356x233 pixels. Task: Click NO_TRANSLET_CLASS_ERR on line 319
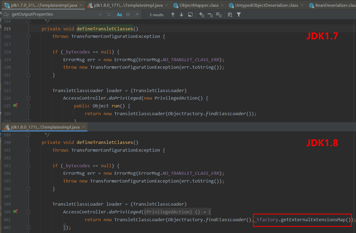click(191, 60)
